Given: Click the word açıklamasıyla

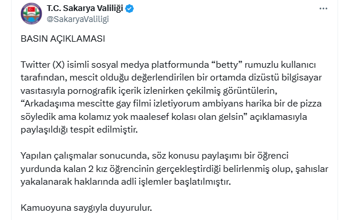Looking at the screenshot, I should [278, 116].
